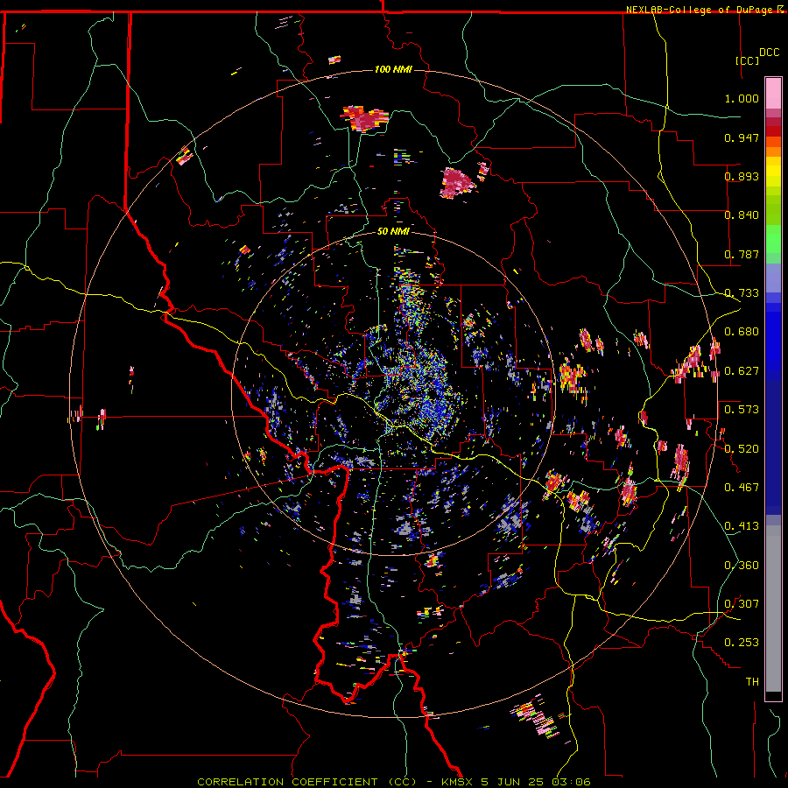
Task: Pick the 0.733 scale value
Action: tap(742, 293)
